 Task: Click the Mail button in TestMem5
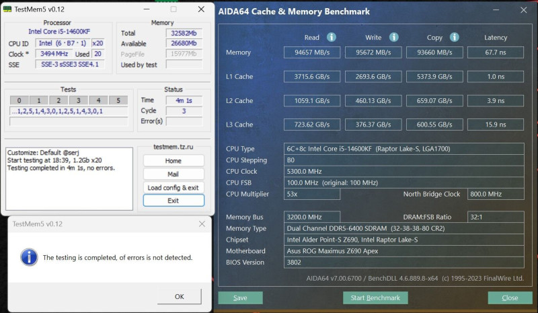pyautogui.click(x=174, y=174)
